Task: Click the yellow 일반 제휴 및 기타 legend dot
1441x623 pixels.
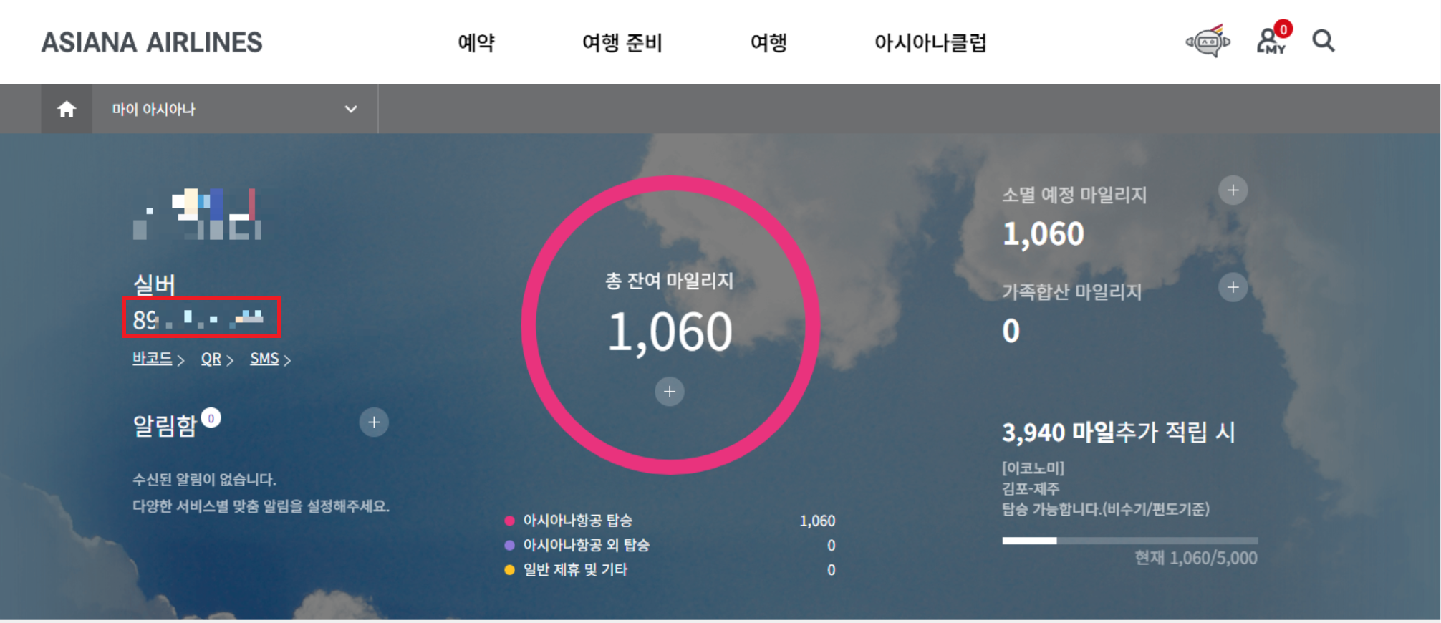Action: click(x=509, y=570)
